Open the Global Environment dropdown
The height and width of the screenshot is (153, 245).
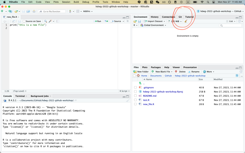click(153, 25)
